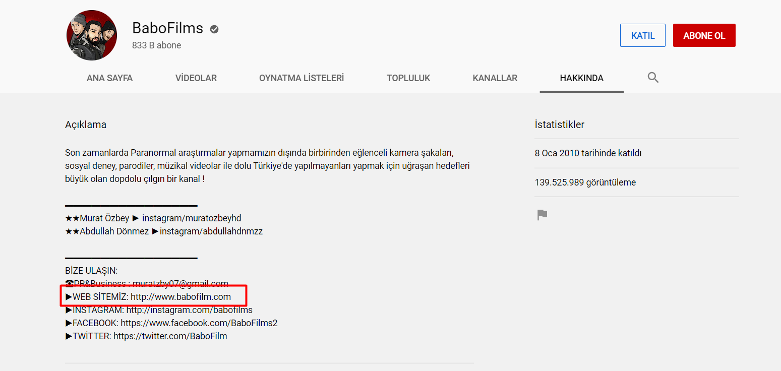
Task: Open the channel search magnifier icon
Action: point(653,78)
